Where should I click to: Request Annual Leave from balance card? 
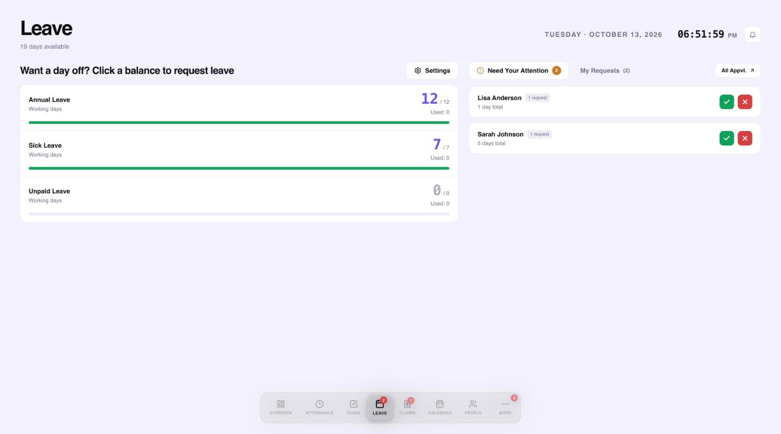coord(239,108)
